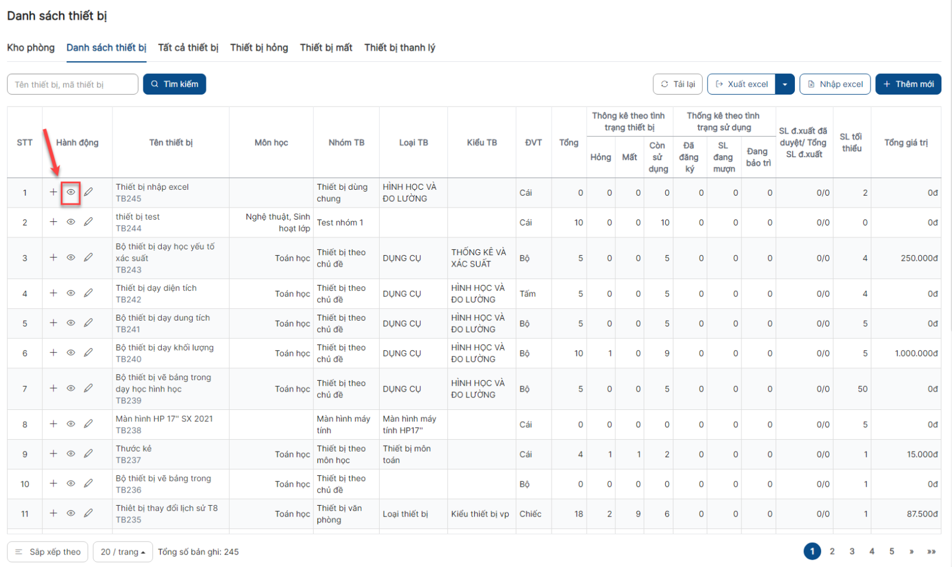This screenshot has width=952, height=567.
Task: Edit Thiết bị nhập excel with the pencil icon
Action: pyautogui.click(x=88, y=192)
